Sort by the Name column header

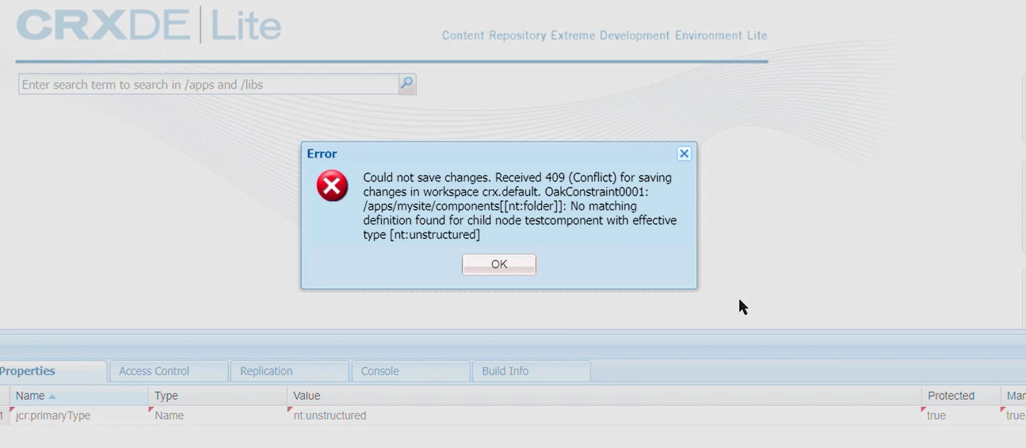[x=78, y=396]
